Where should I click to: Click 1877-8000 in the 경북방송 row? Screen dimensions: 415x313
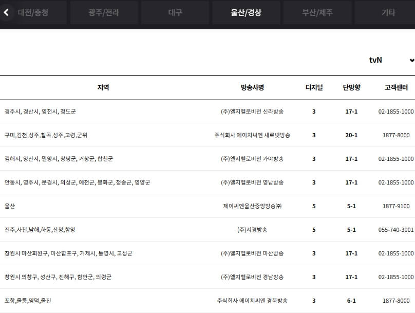tap(396, 301)
